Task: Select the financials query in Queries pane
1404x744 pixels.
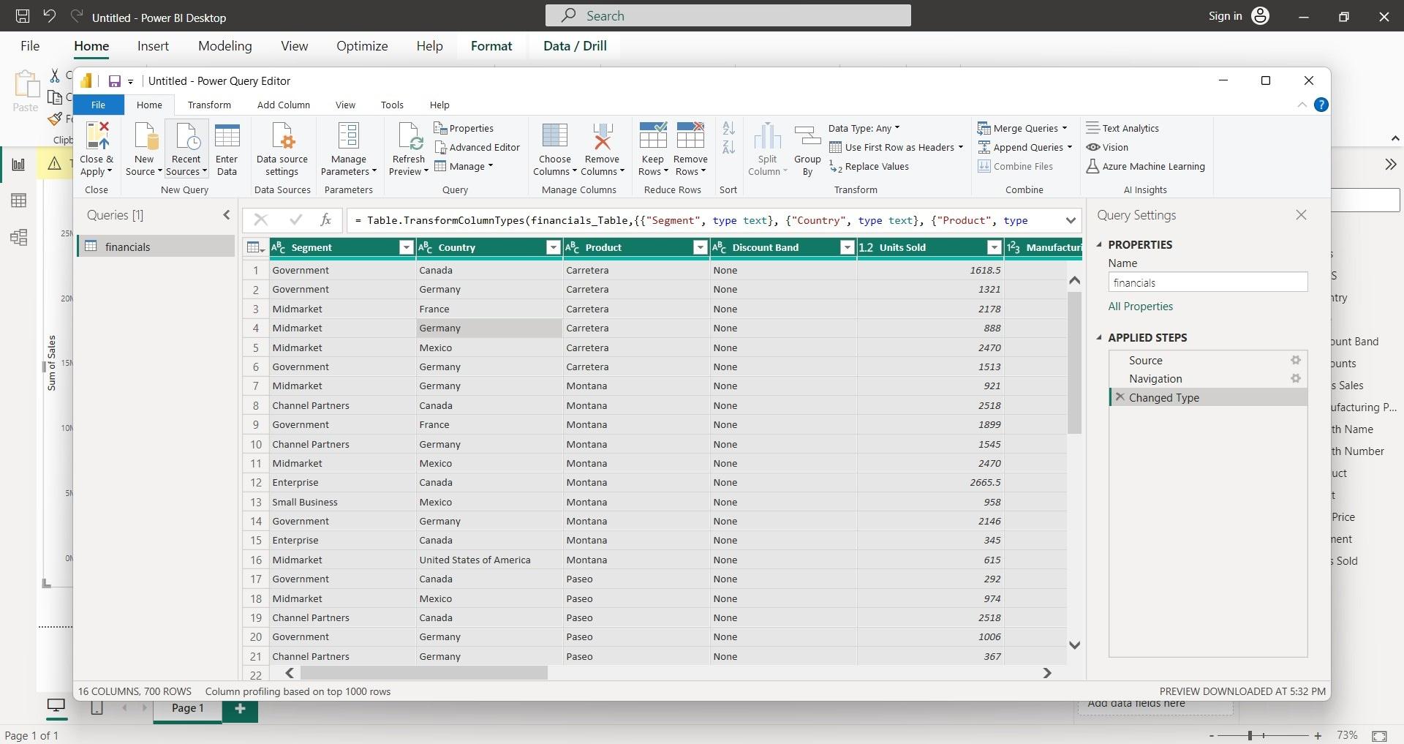Action: 156,247
